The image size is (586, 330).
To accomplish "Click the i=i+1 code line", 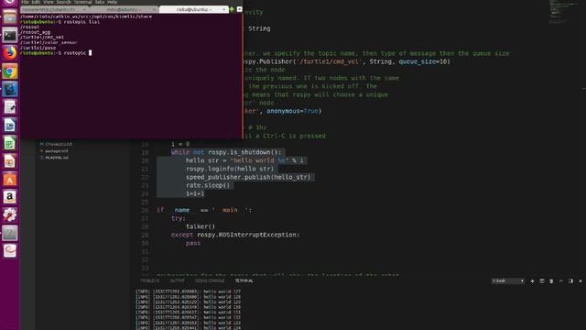I will pos(195,193).
